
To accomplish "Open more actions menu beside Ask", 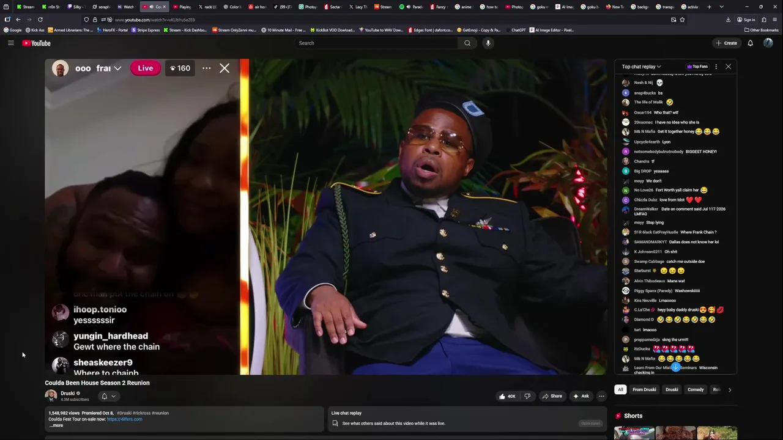I will 601,396.
